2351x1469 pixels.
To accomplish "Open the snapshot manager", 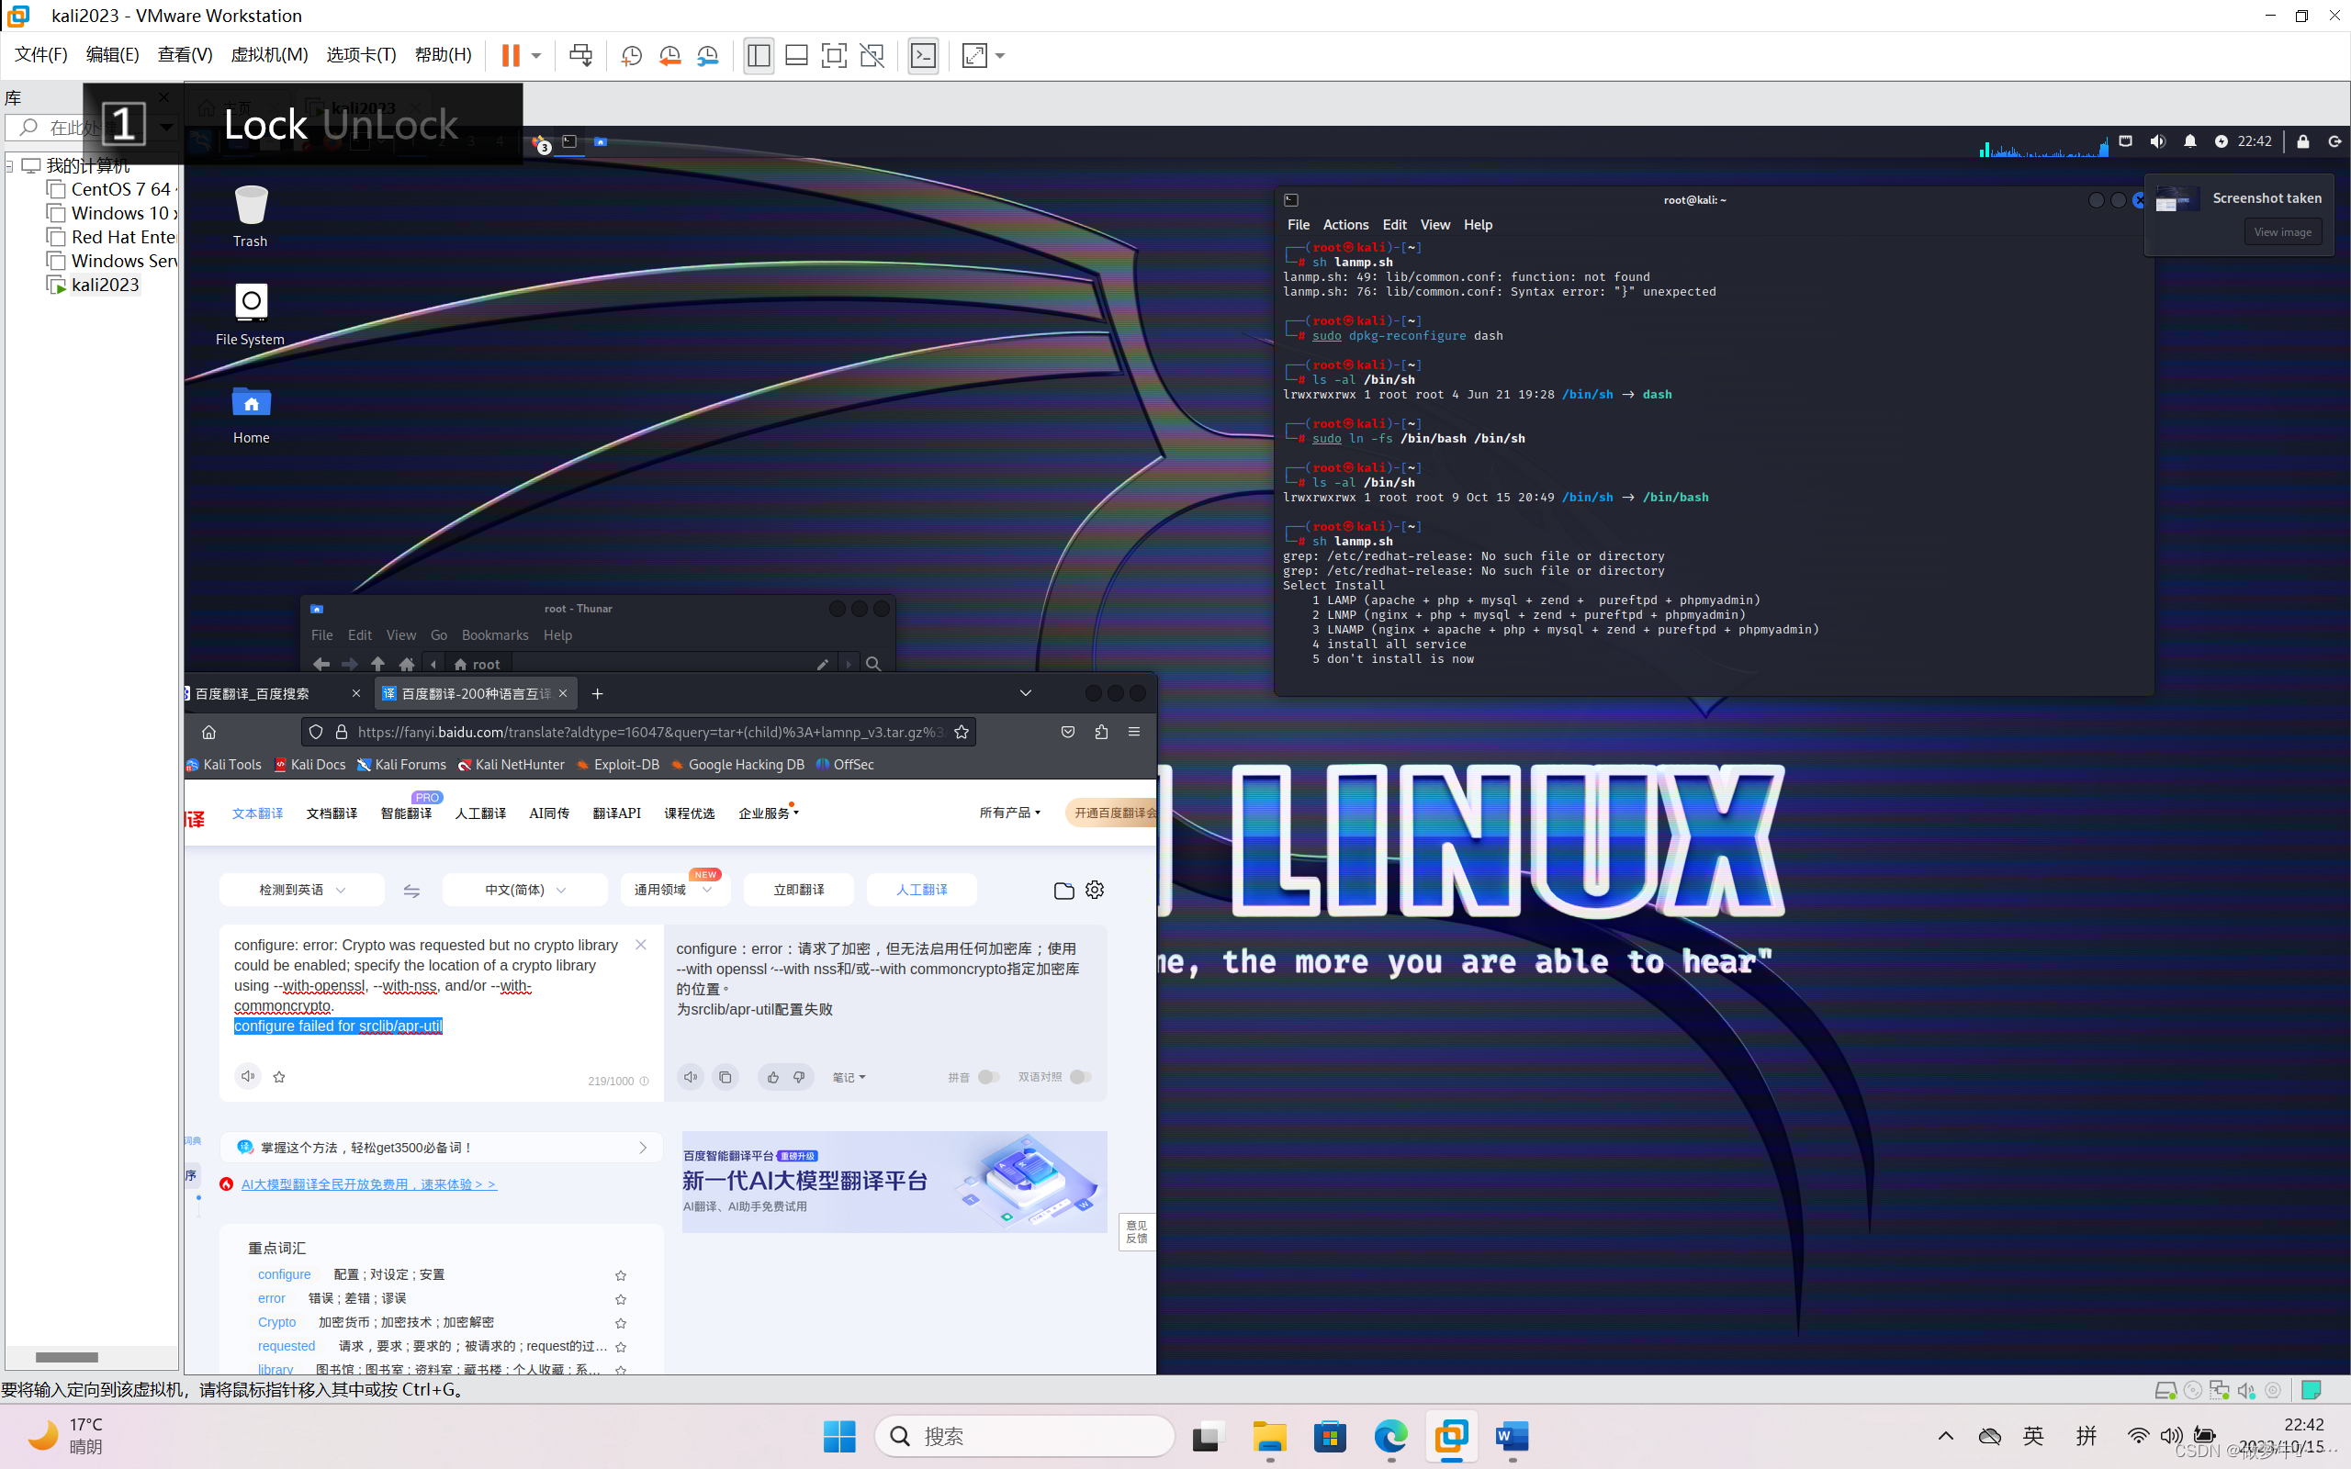I will click(x=707, y=55).
